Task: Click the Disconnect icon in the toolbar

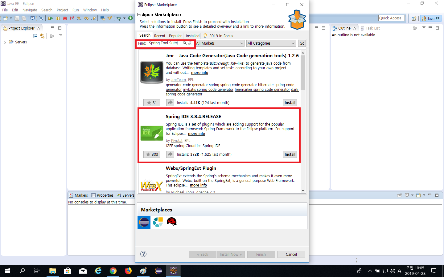Action: [72, 18]
